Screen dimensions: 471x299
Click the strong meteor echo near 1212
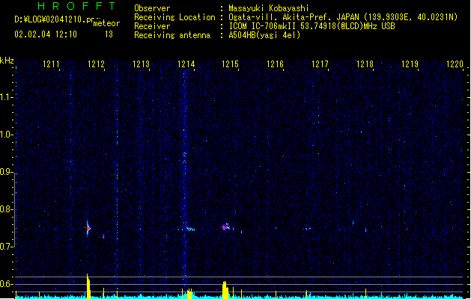coord(88,228)
